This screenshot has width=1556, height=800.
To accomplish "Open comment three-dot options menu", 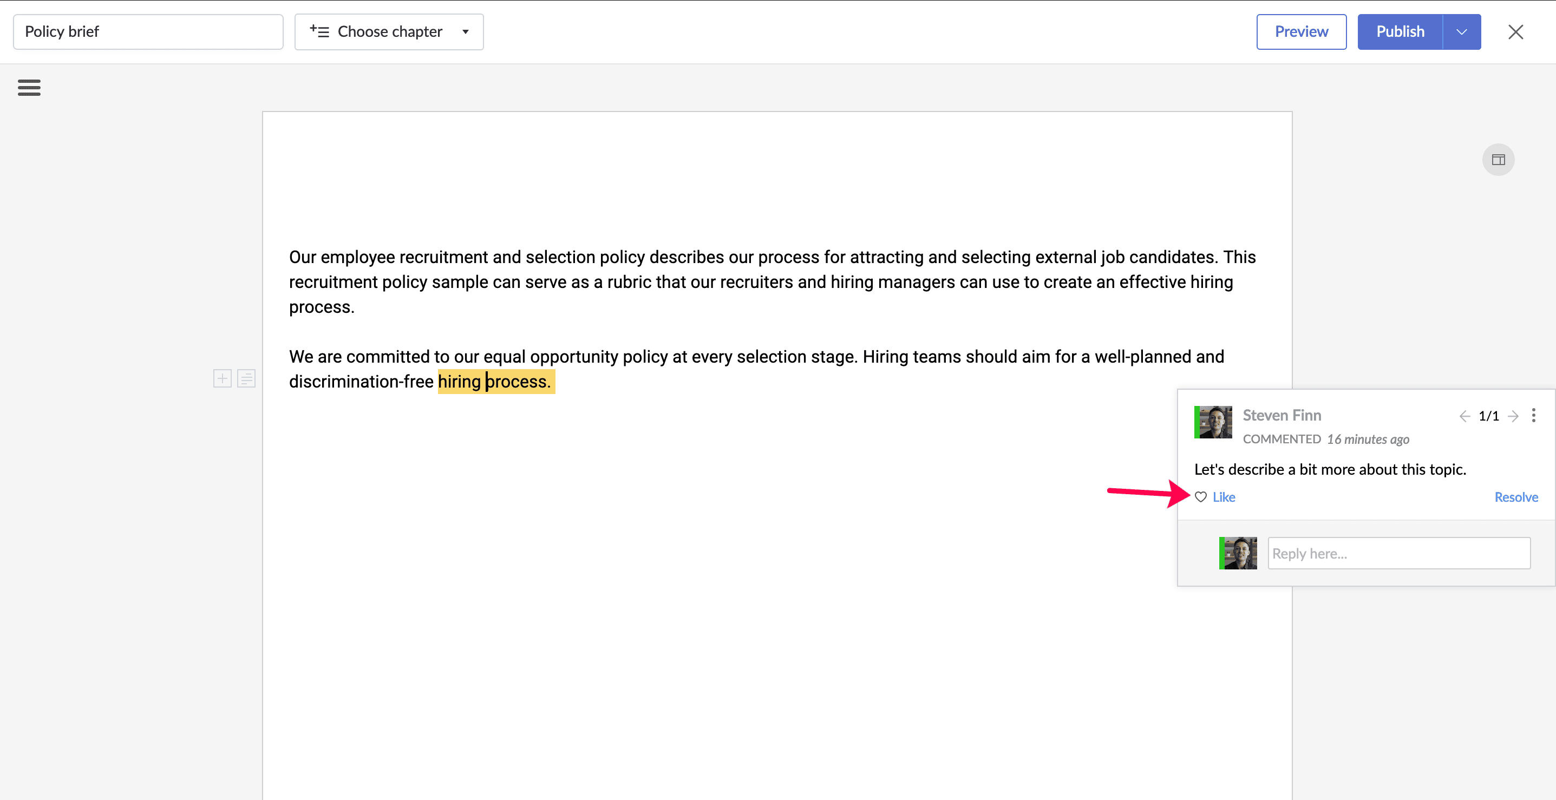I will click(x=1534, y=415).
